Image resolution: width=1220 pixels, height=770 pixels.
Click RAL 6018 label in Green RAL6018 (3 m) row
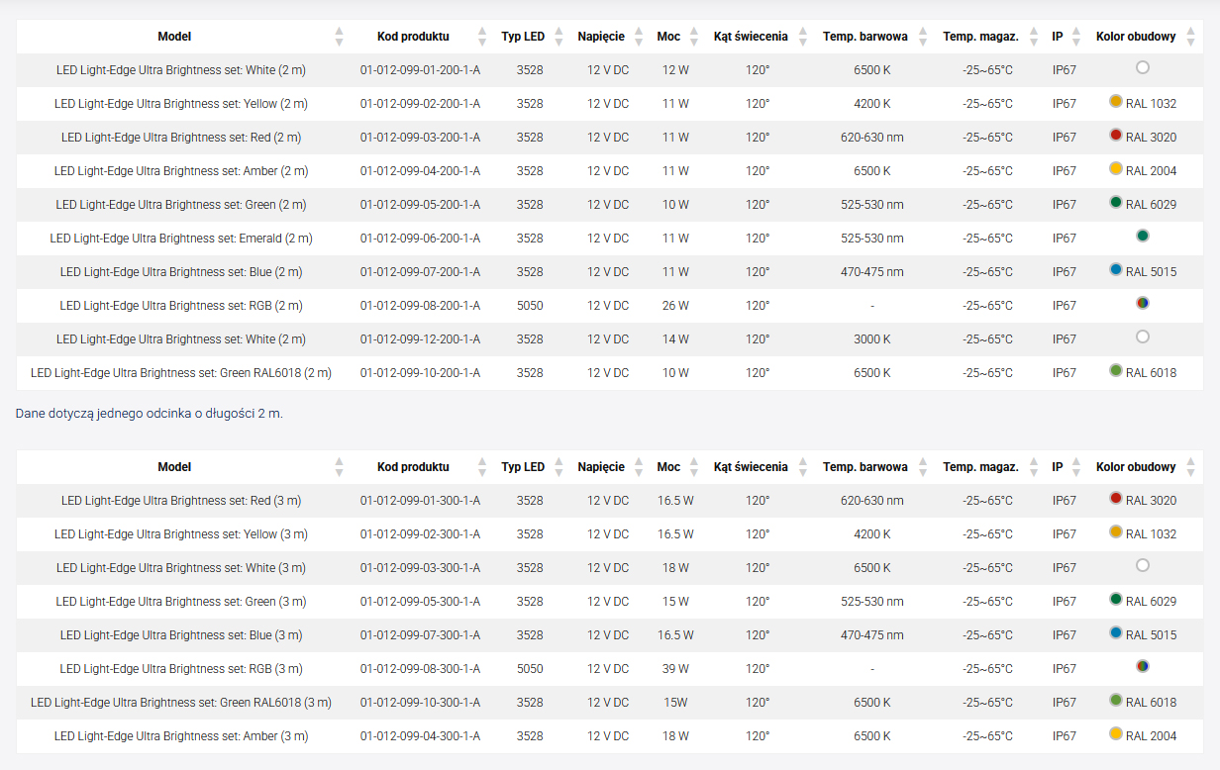click(x=1151, y=703)
